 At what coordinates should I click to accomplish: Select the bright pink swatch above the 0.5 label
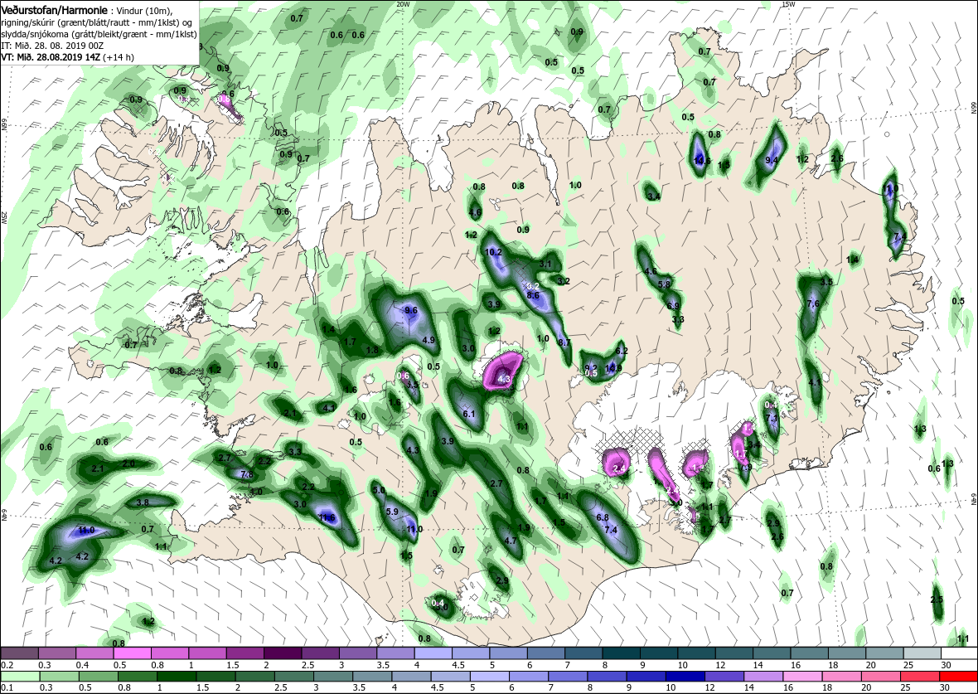click(x=133, y=653)
